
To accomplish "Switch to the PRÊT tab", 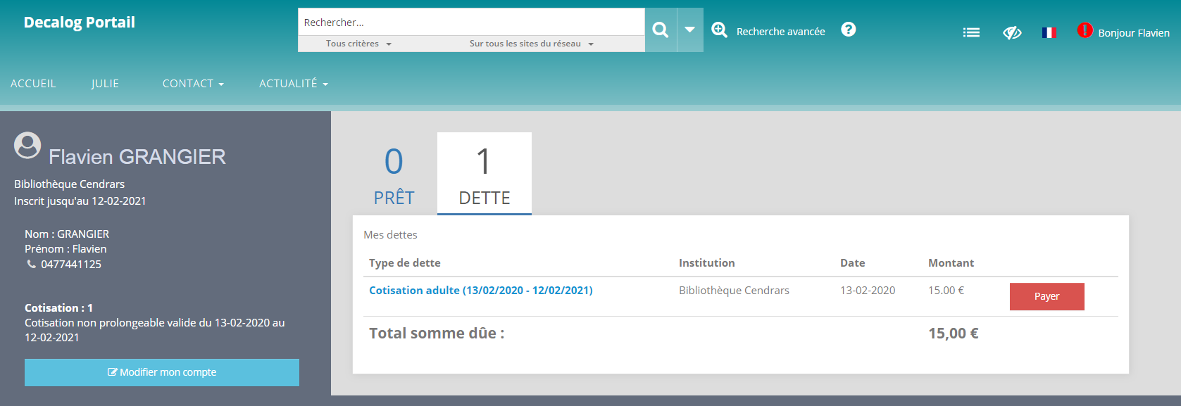I will tap(394, 175).
